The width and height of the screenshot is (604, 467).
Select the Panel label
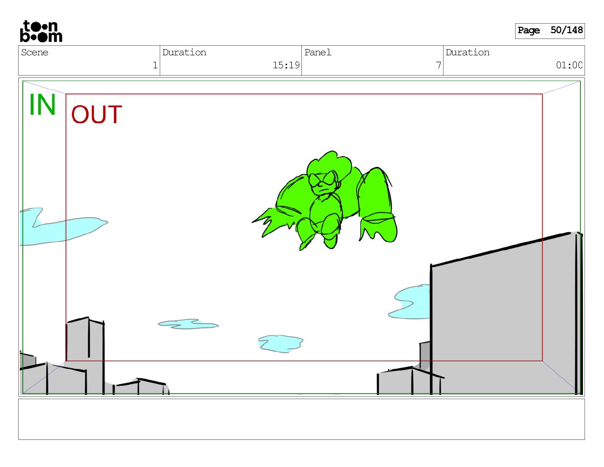pos(318,52)
